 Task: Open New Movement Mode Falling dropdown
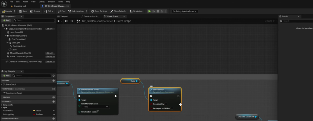(95, 107)
